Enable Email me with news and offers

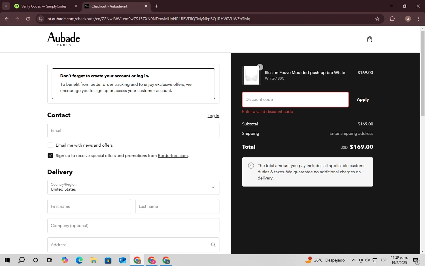[50, 145]
